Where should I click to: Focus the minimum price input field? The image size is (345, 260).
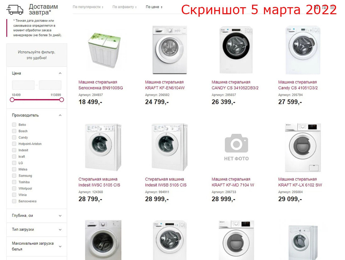tap(23, 85)
